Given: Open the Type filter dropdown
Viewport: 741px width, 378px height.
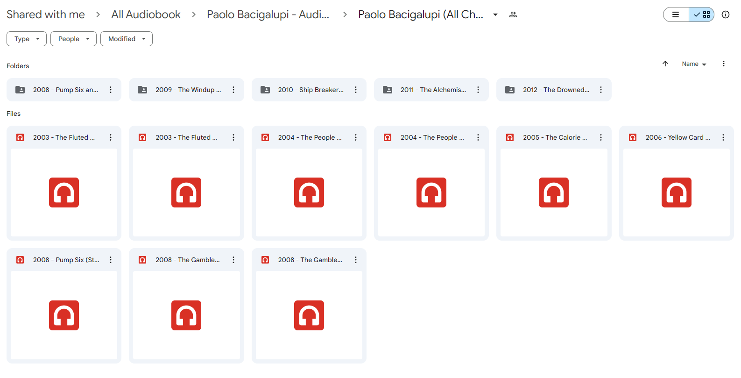Looking at the screenshot, I should click(27, 39).
